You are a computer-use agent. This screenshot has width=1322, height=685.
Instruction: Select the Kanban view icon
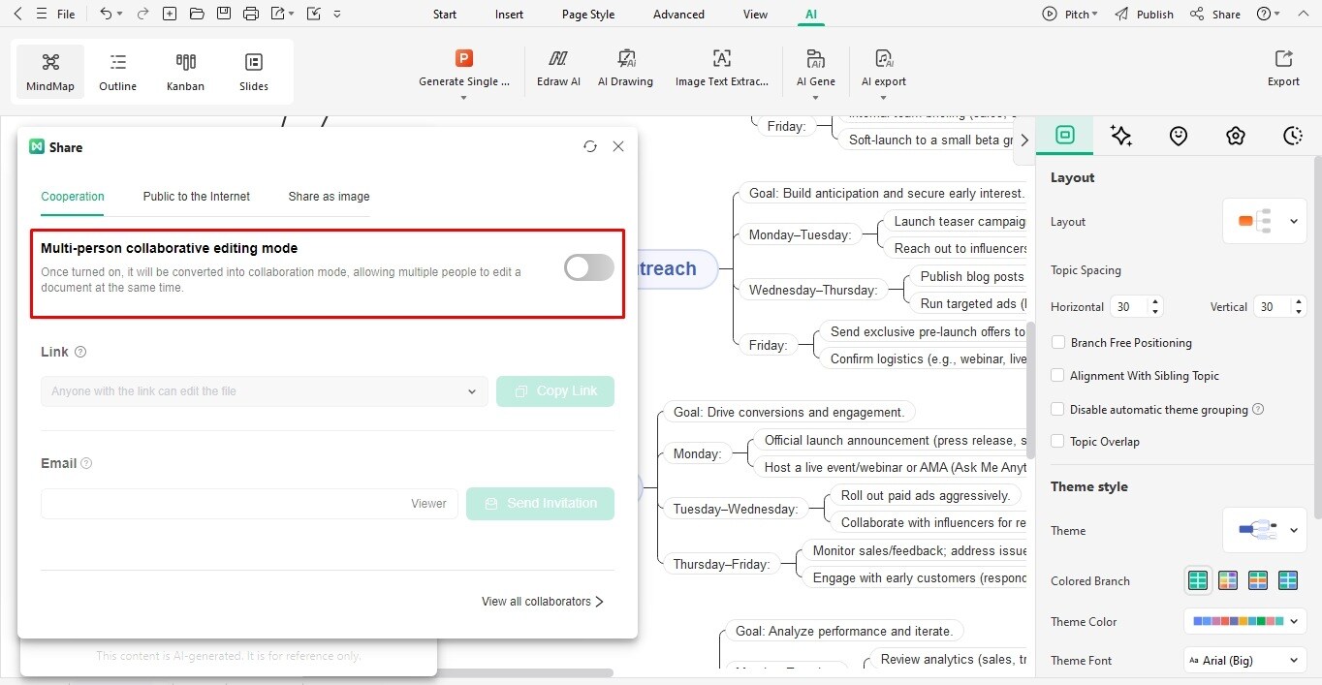[x=185, y=70]
